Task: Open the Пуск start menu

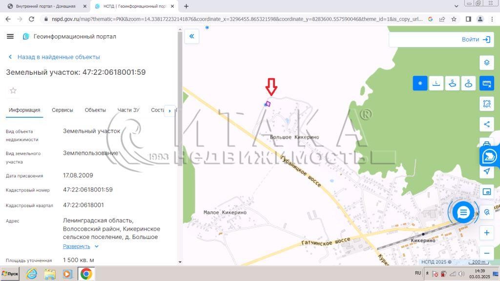Action: pos(10,274)
